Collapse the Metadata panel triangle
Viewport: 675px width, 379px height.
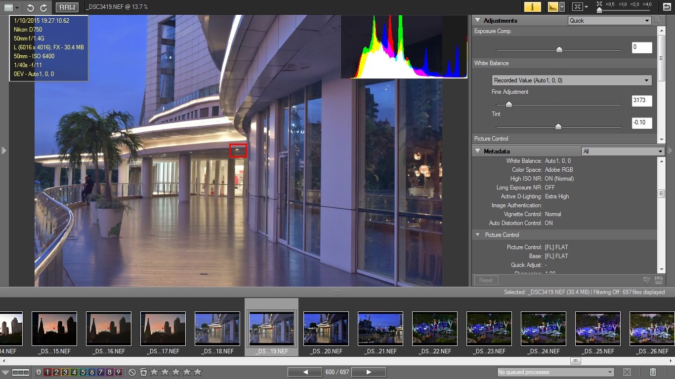pyautogui.click(x=477, y=151)
